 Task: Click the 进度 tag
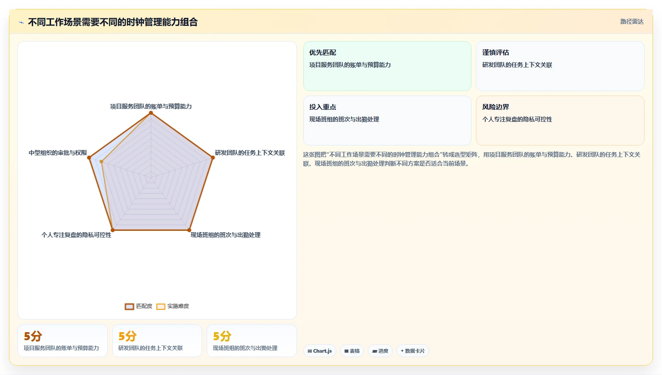tap(380, 351)
